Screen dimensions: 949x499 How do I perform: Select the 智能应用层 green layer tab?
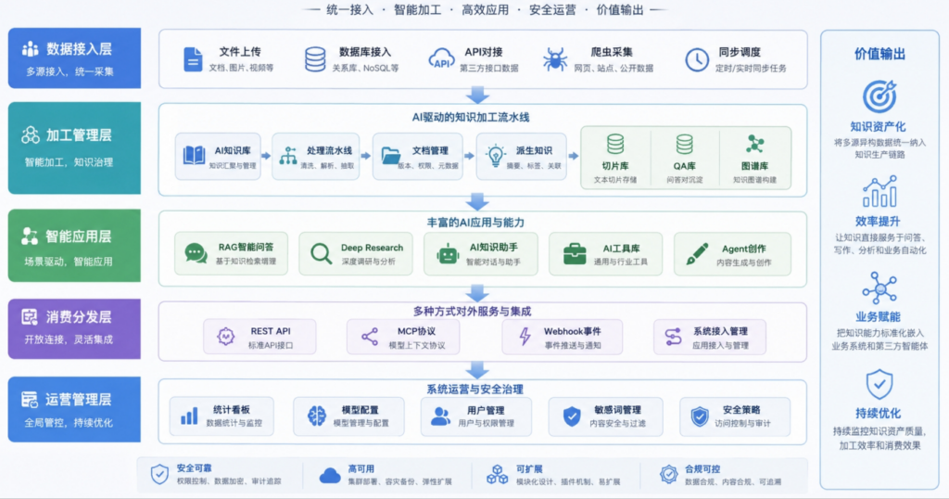(74, 245)
